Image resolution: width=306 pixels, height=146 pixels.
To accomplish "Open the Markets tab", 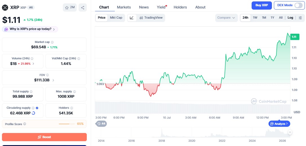I will (x=124, y=7).
